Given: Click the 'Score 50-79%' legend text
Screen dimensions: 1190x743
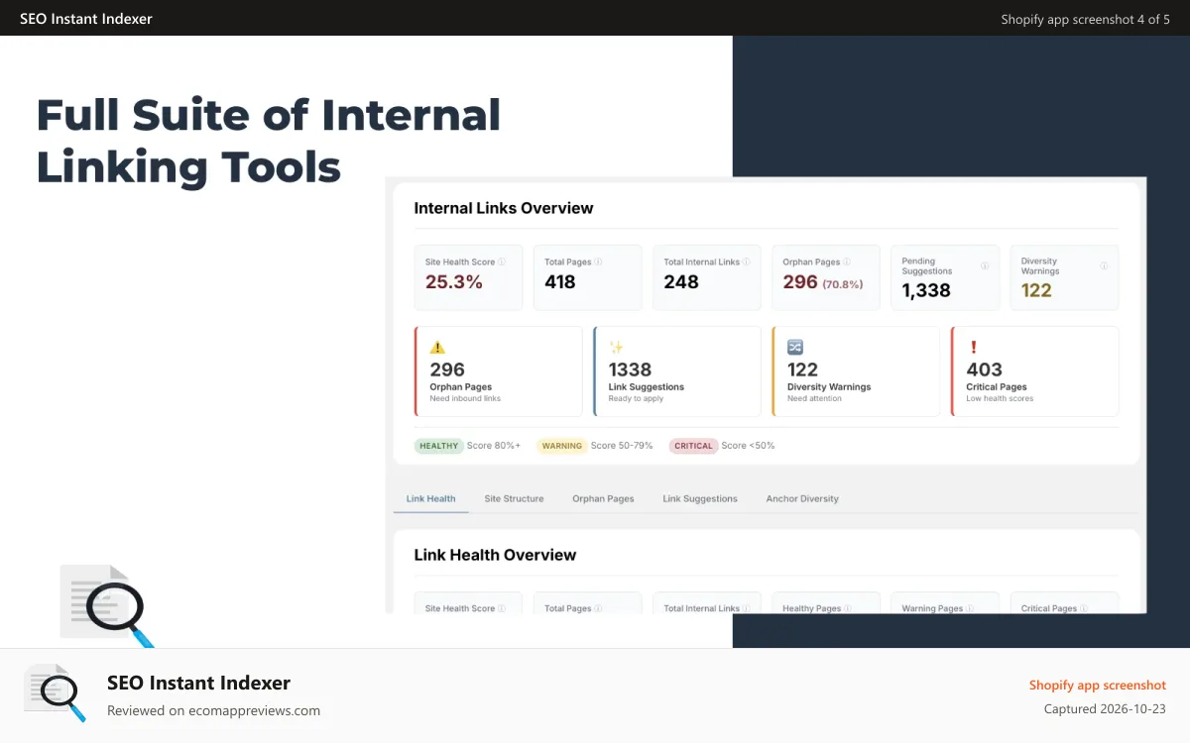Looking at the screenshot, I should (x=622, y=446).
